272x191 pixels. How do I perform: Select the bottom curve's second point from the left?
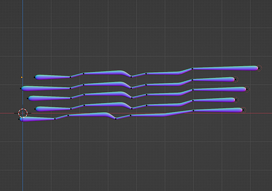[x=55, y=119]
